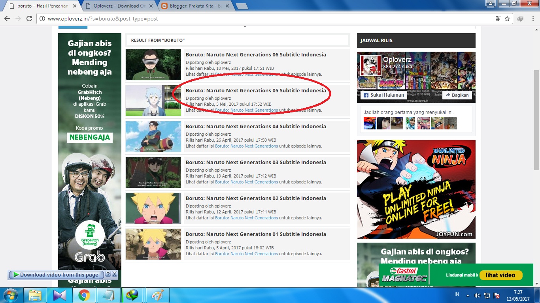Open Boruto episode 06 Subtitle Indonesia post
Screen dimensions: 540x303
click(x=256, y=54)
